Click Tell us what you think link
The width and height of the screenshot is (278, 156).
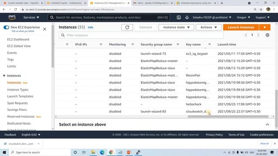click(23, 31)
